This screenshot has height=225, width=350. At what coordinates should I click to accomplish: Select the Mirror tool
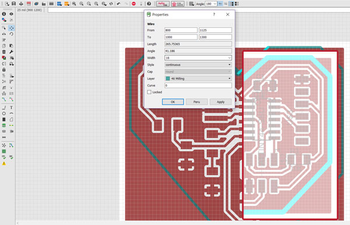(4, 34)
